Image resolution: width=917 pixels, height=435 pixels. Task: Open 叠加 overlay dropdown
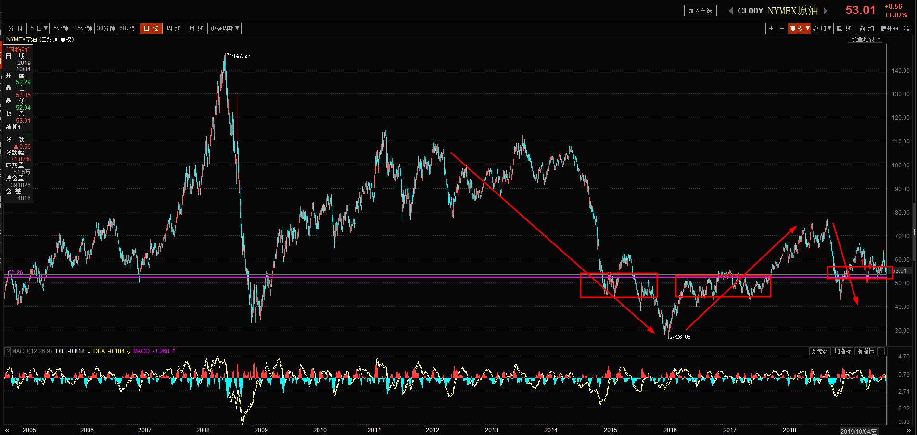822,28
